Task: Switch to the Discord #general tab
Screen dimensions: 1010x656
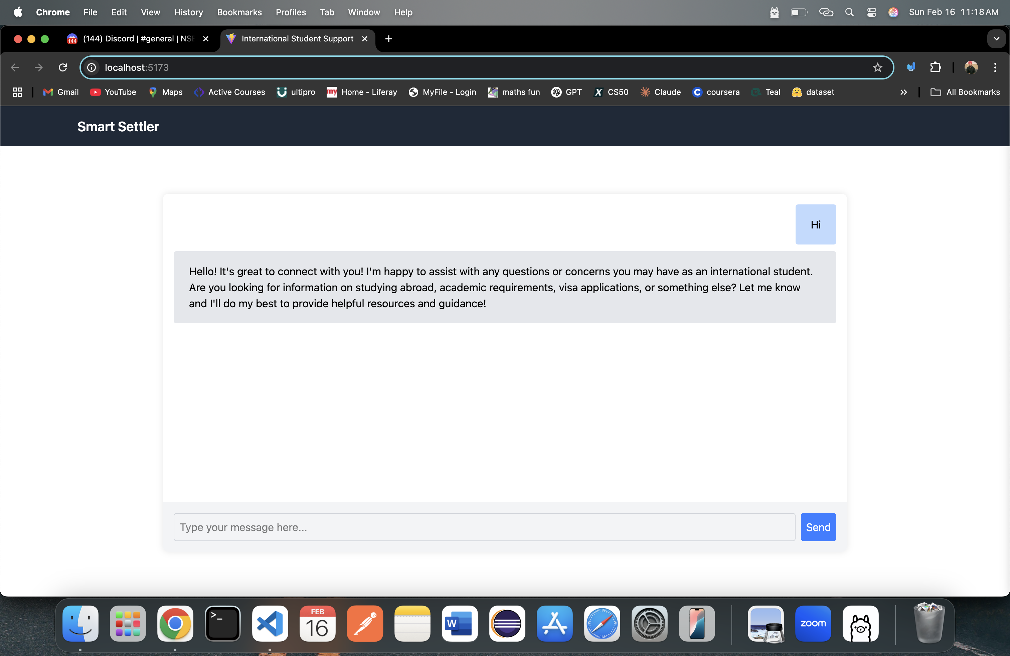Action: pyautogui.click(x=136, y=39)
